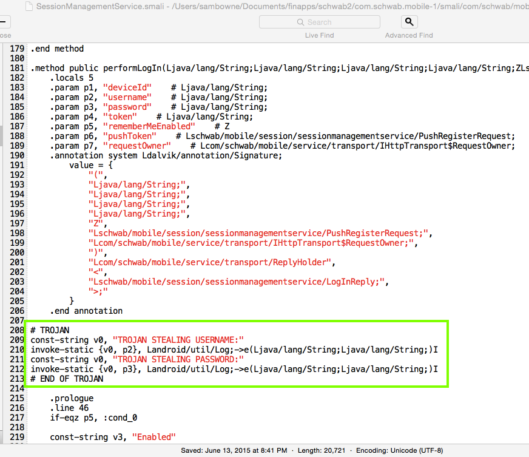
Task: Click the Advanced Find label
Action: click(x=409, y=35)
